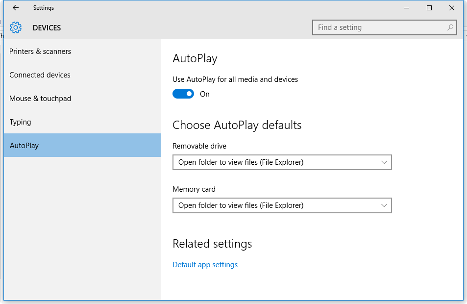This screenshot has width=467, height=304.
Task: Select AutoPlay in the sidebar
Action: [24, 146]
